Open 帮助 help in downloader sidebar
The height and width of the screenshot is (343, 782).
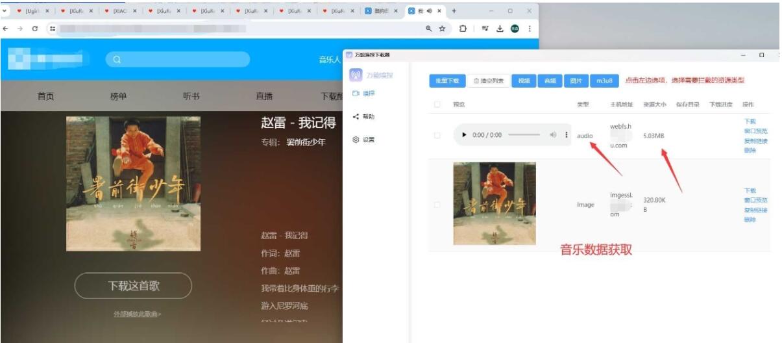point(363,117)
